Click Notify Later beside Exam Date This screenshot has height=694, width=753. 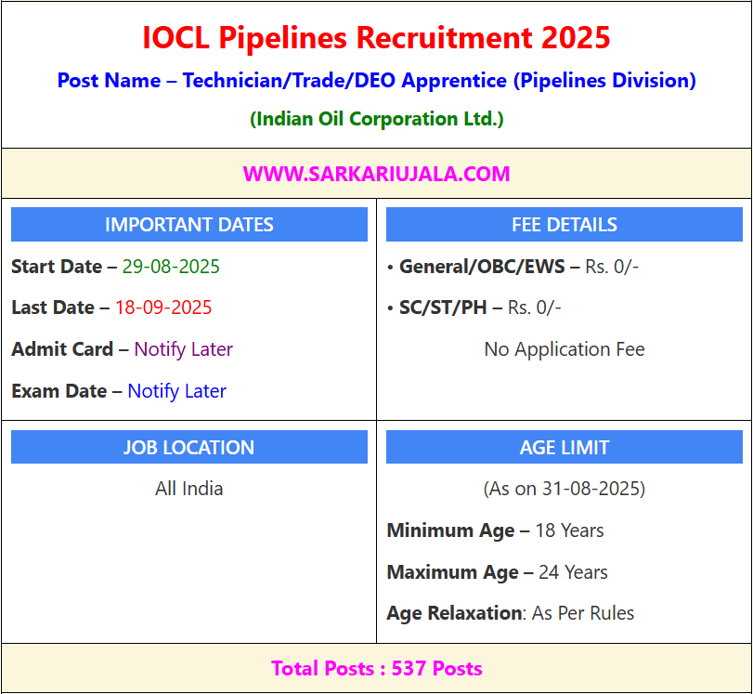click(176, 391)
